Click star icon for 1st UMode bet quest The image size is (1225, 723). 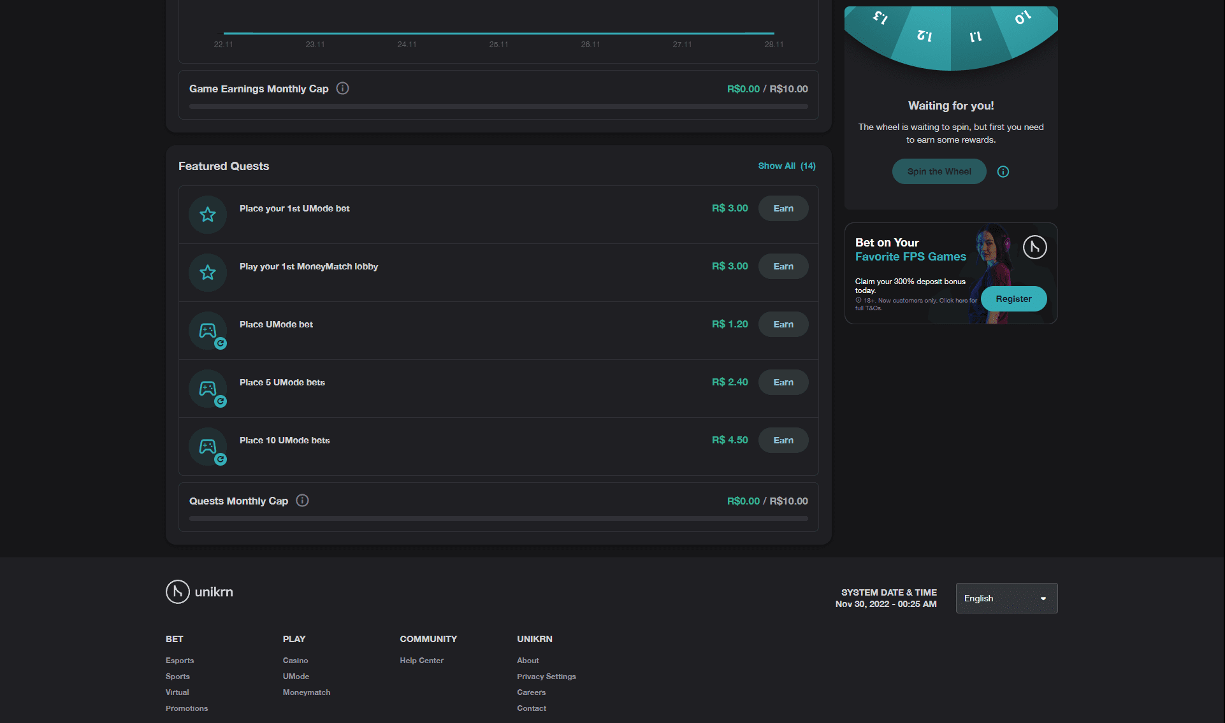click(208, 215)
